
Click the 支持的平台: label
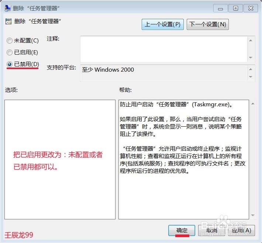(x=61, y=68)
